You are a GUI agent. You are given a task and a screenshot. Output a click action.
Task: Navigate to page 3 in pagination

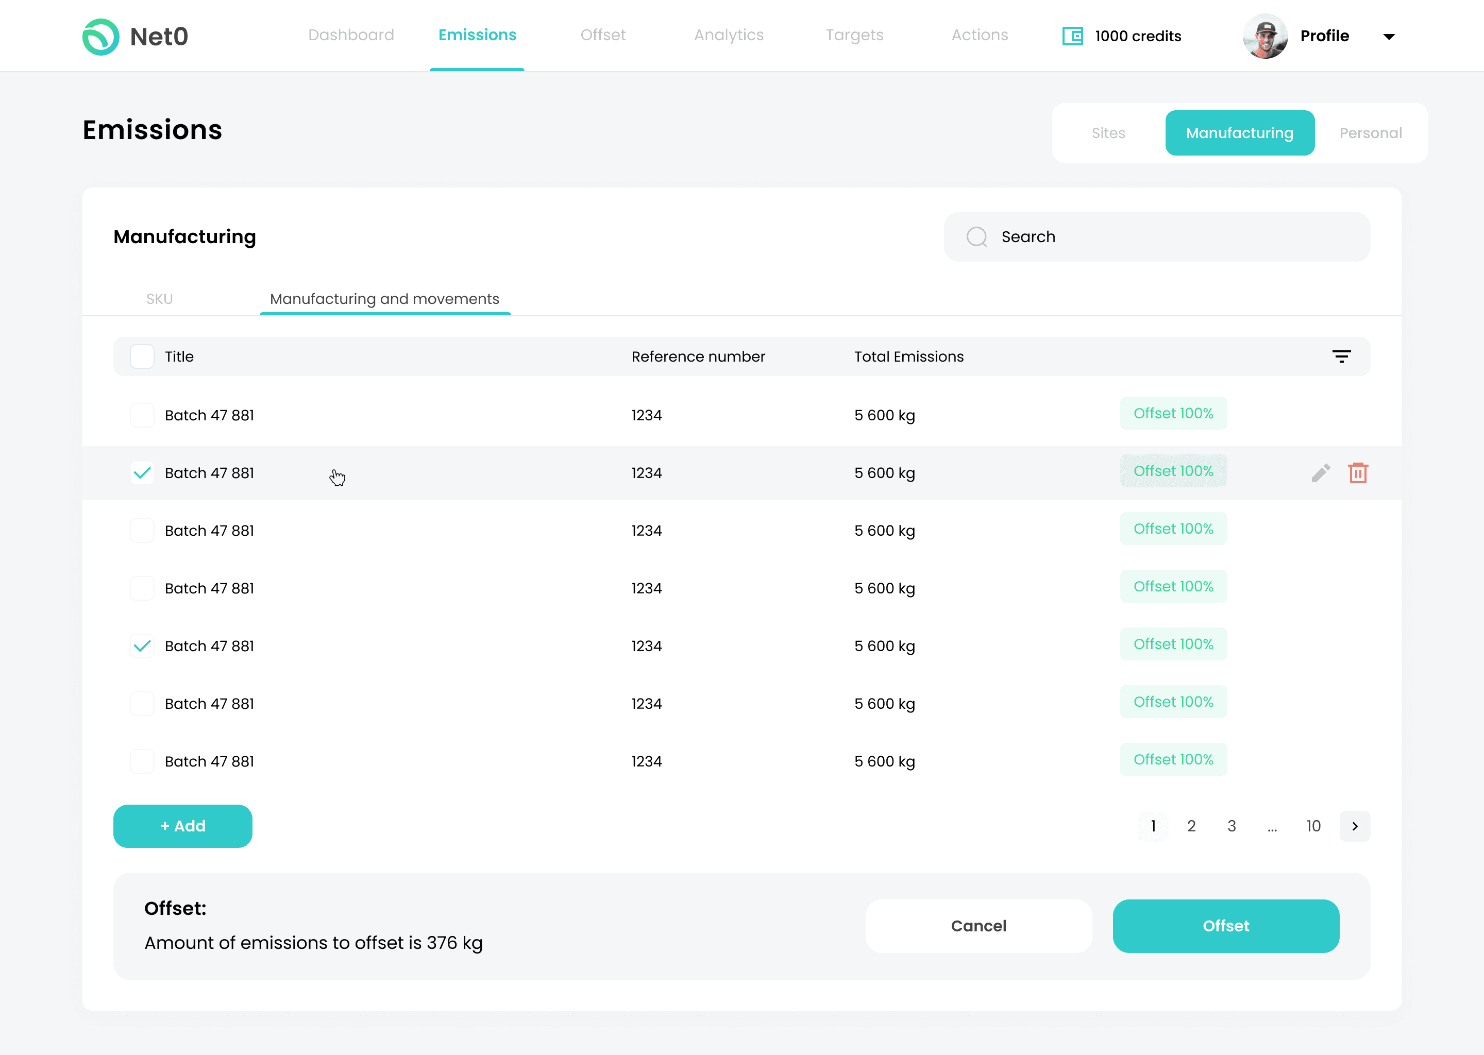pyautogui.click(x=1232, y=825)
